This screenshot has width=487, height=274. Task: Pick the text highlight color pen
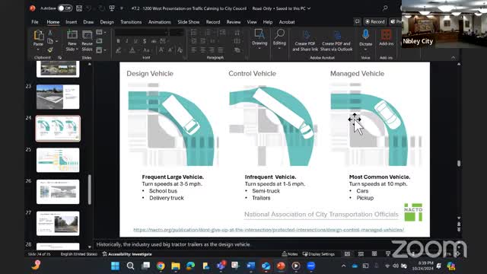tap(119, 50)
